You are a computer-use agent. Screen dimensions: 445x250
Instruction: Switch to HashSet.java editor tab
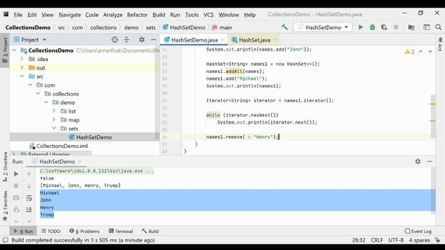pos(254,40)
